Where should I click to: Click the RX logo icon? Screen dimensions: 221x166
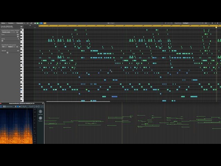coord(4,107)
